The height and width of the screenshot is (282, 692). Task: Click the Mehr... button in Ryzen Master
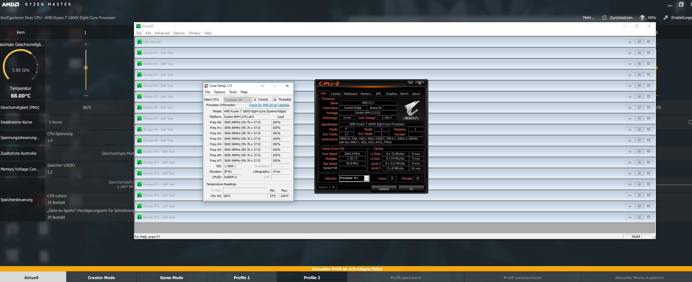[x=589, y=18]
